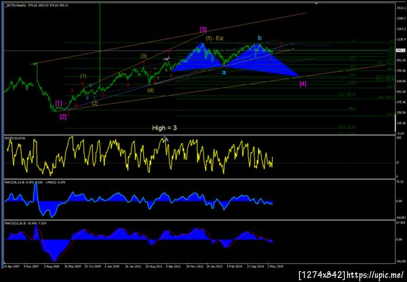
Task: Click the magenta [2] wave label
Action: [x=63, y=117]
